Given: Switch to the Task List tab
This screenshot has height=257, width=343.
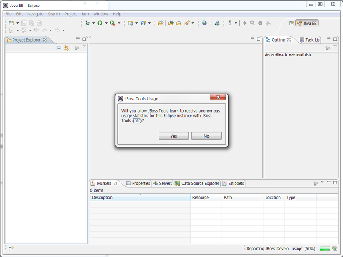Looking at the screenshot, I should (x=310, y=40).
